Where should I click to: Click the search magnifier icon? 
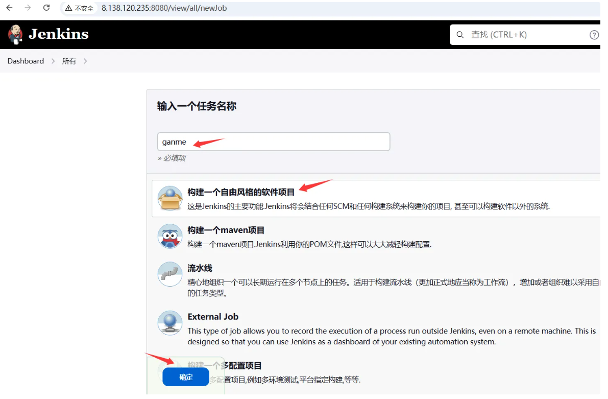pos(460,35)
